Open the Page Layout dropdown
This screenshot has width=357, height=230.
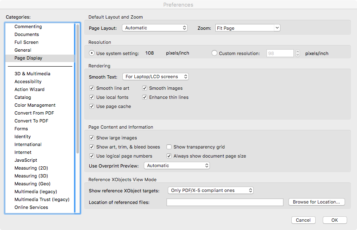[155, 28]
